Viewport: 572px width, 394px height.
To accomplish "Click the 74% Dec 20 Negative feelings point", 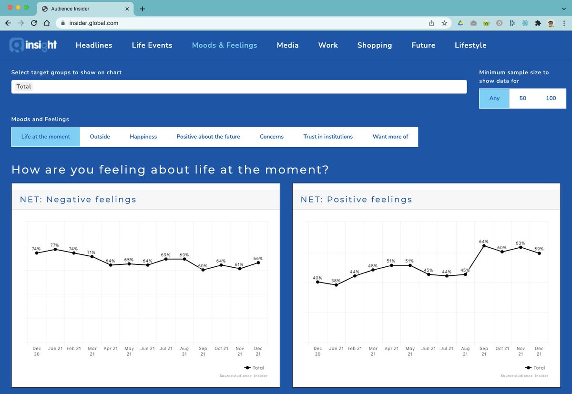I will (x=37, y=253).
